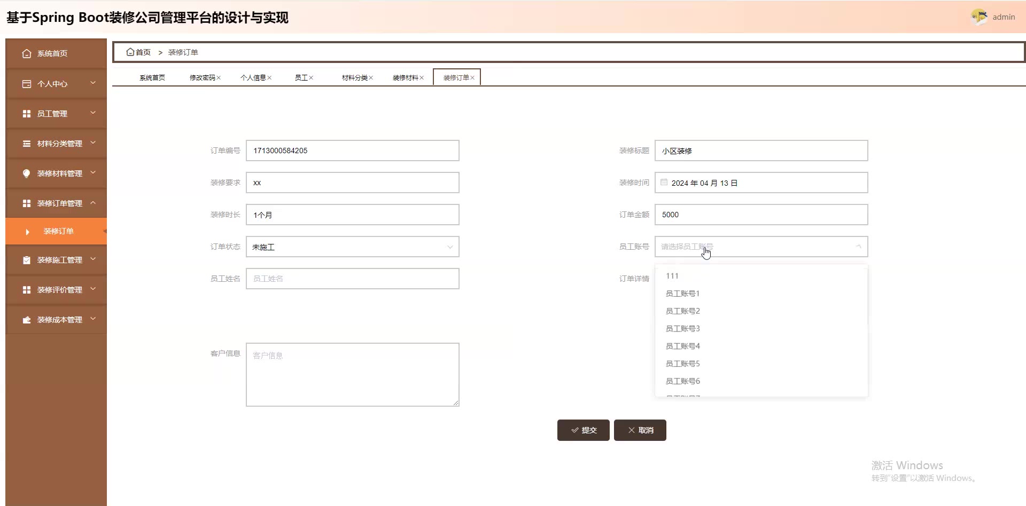Focus the 订单金额 input field
The width and height of the screenshot is (1026, 506).
[761, 215]
